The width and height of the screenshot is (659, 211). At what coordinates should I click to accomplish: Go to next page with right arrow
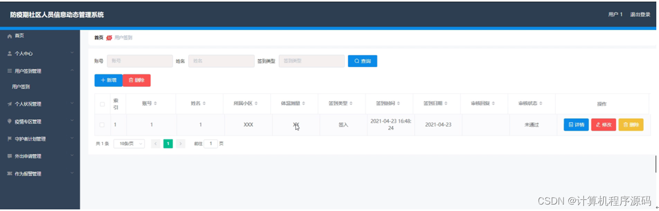click(180, 144)
